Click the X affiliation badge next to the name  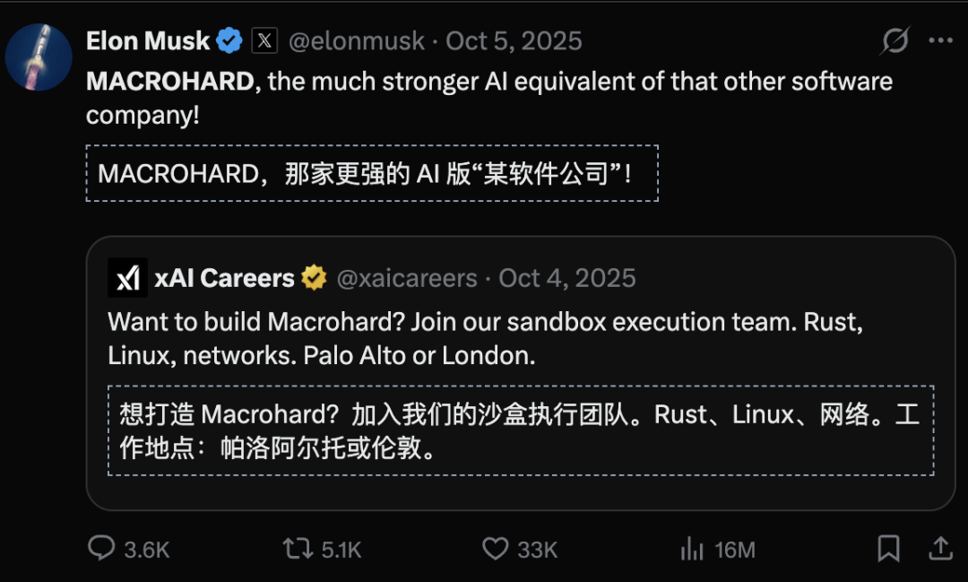pos(264,41)
